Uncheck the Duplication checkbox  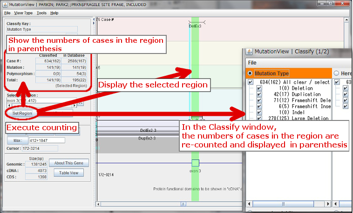pos(259,94)
